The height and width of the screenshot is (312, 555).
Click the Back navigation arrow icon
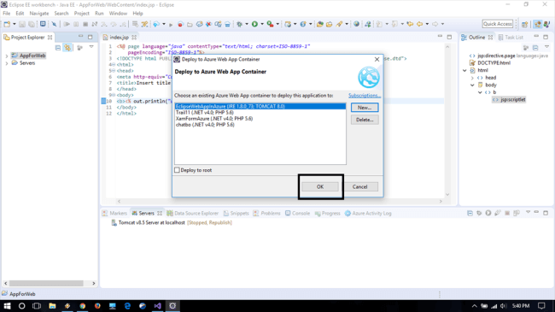(420, 24)
